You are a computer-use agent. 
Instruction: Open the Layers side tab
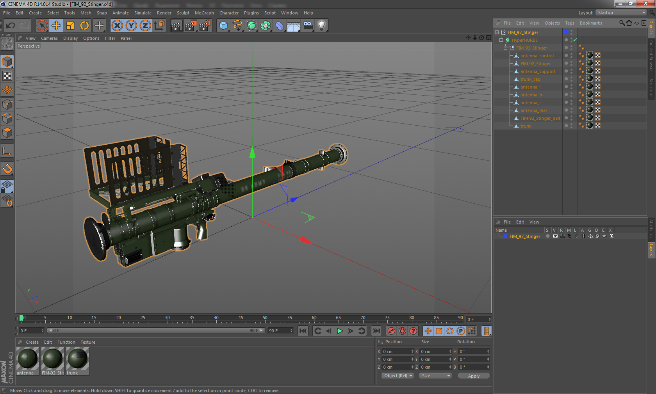(651, 250)
